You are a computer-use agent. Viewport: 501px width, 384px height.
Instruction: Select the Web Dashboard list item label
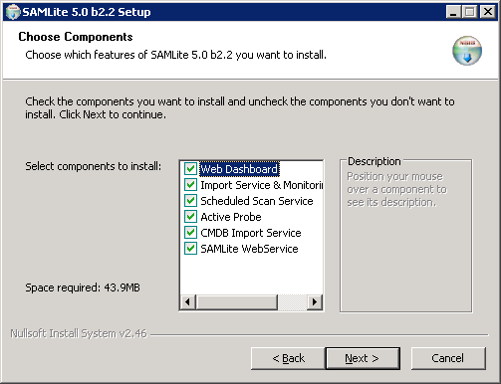click(x=239, y=169)
